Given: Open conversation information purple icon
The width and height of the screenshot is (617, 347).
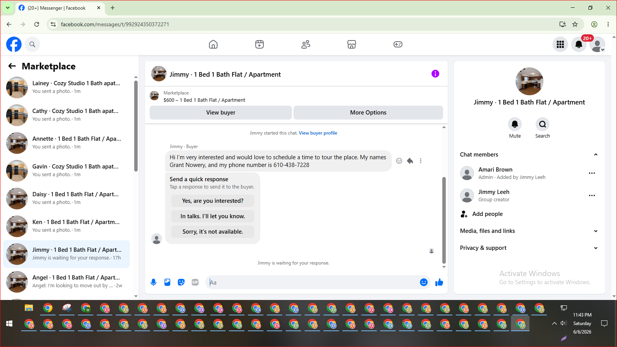Looking at the screenshot, I should (435, 74).
